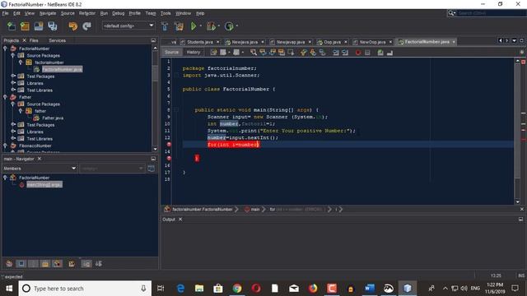Expand the FibonacciNumber project node

click(5, 146)
